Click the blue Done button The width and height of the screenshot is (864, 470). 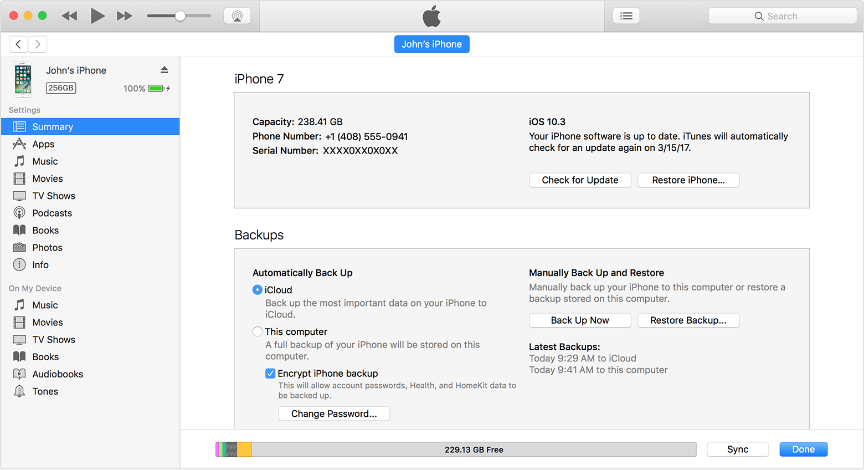pyautogui.click(x=804, y=449)
